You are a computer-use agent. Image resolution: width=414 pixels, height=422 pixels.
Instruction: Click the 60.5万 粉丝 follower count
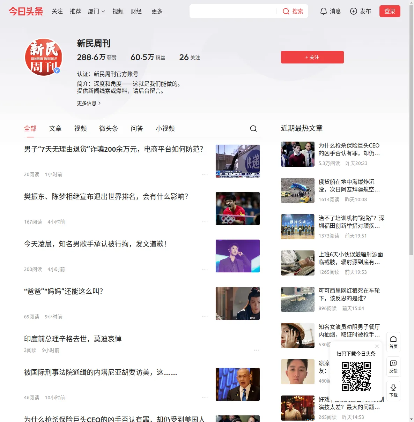(x=148, y=57)
